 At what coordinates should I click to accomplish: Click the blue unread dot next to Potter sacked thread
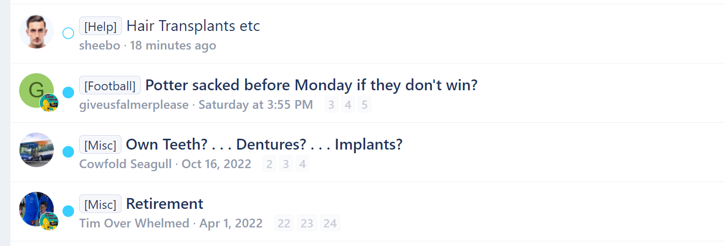68,93
